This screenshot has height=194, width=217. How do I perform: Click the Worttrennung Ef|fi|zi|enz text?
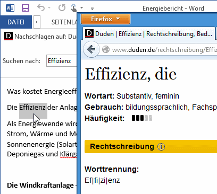click(x=102, y=180)
